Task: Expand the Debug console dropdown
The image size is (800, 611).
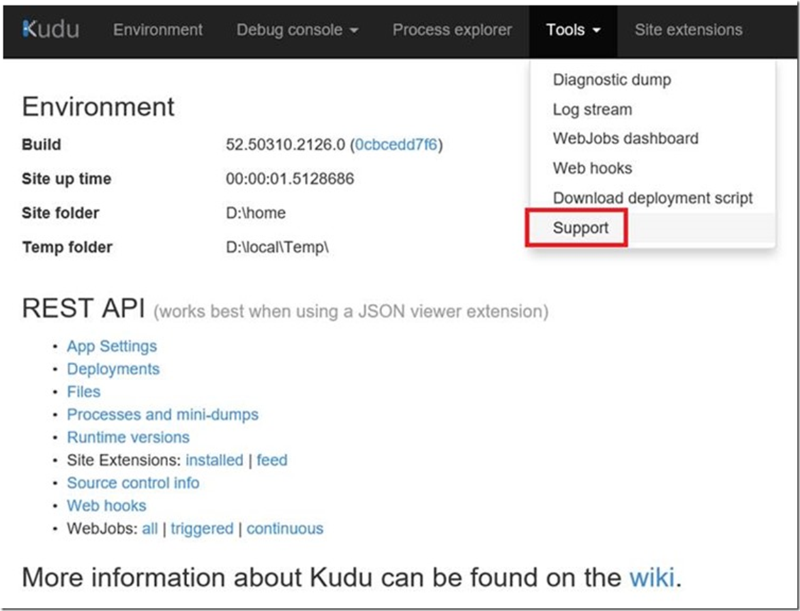Action: (297, 30)
